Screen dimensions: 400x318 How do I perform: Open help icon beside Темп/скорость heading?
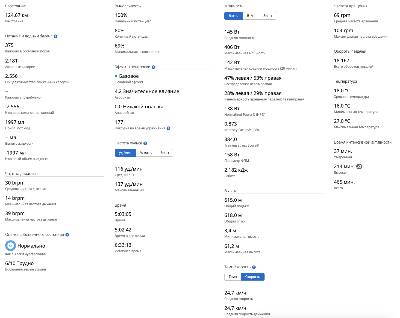point(254,267)
